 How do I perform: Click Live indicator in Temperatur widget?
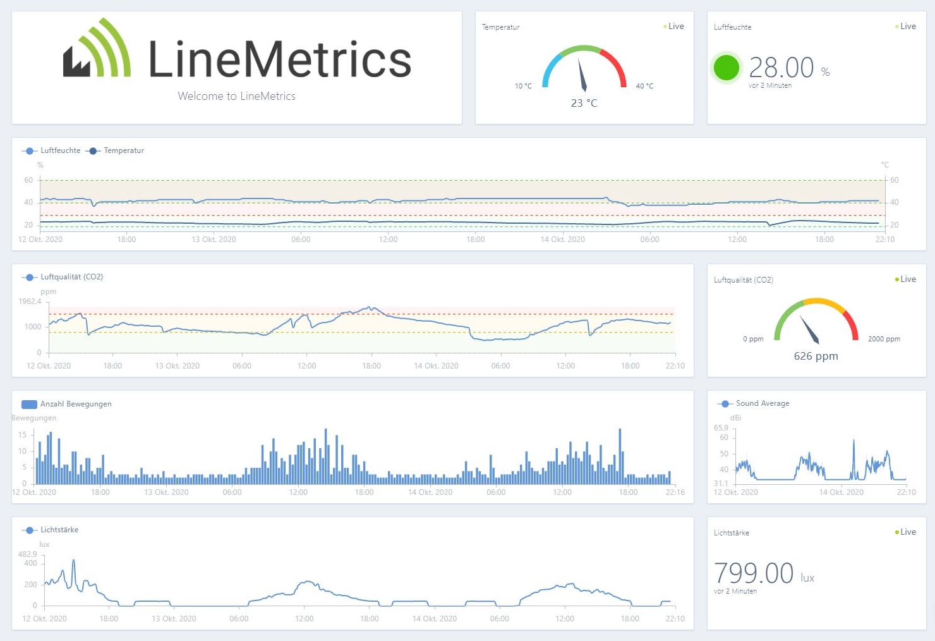click(674, 27)
